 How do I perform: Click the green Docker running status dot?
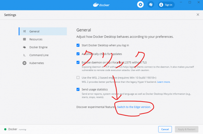pos(5,129)
